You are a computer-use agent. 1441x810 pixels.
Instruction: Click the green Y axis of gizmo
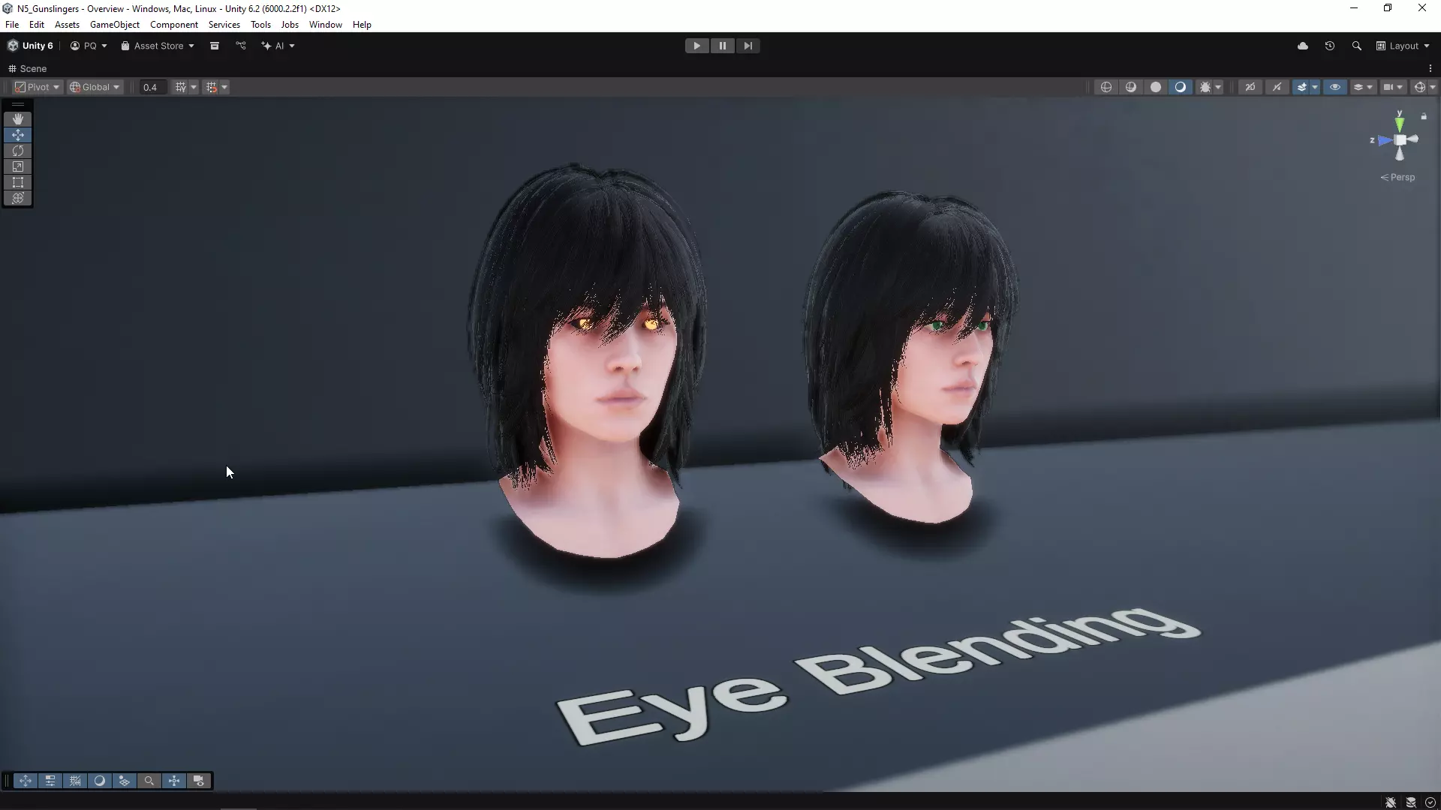coord(1400,123)
